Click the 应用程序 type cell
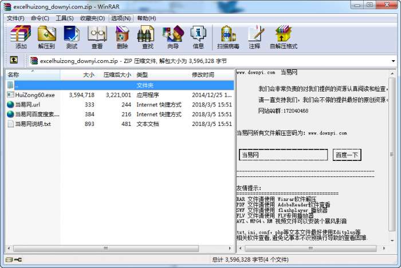 (148, 95)
